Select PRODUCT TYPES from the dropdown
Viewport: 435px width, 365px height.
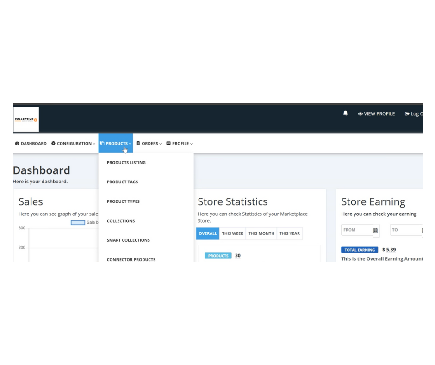[x=123, y=201]
